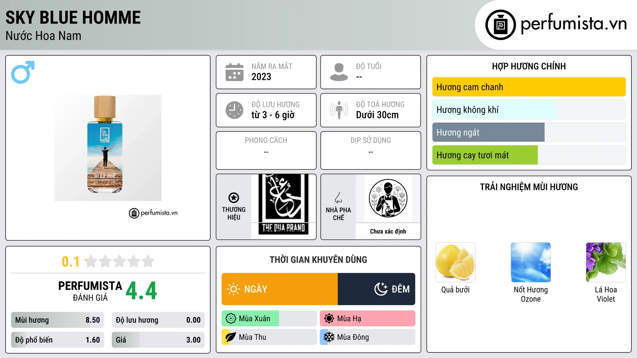Click the Hương cay tươi mát accord bar
Image resolution: width=637 pixels, height=358 pixels.
pos(529,155)
